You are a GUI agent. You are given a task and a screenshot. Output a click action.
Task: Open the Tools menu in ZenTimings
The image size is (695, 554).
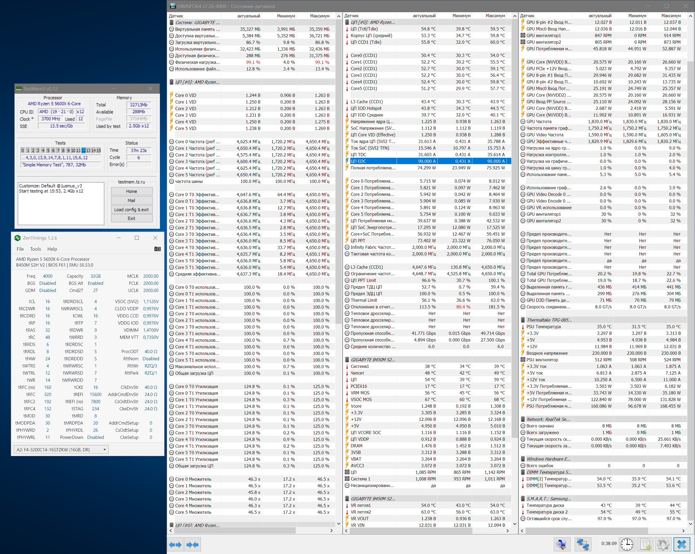point(35,249)
